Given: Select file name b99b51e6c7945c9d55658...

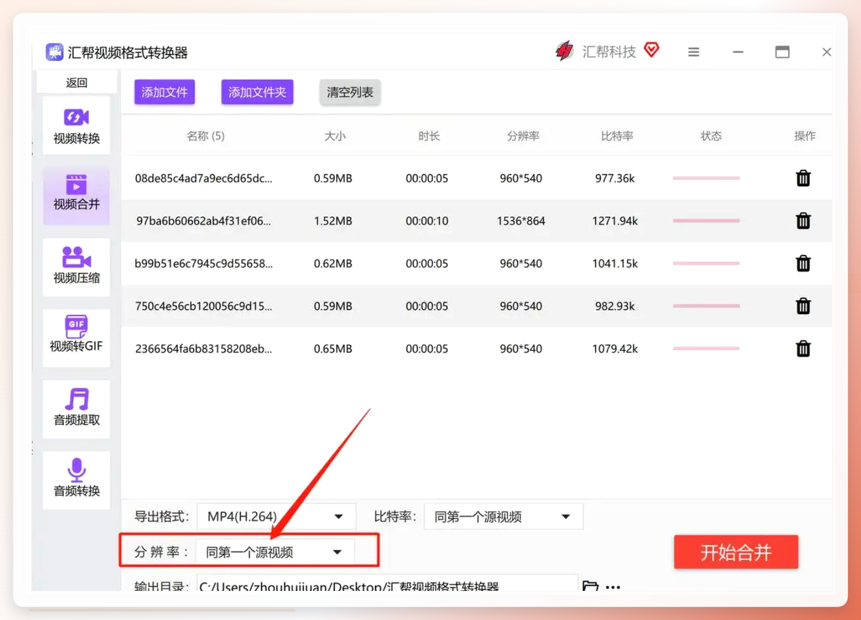Looking at the screenshot, I should click(204, 264).
